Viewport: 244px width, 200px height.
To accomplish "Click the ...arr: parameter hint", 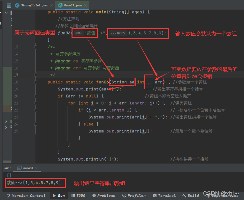I will pyautogui.click(x=118, y=33).
